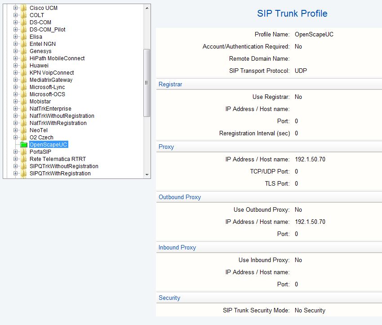382x325 pixels.
Task: Expand the PortaSIP tree node
Action: [16, 152]
